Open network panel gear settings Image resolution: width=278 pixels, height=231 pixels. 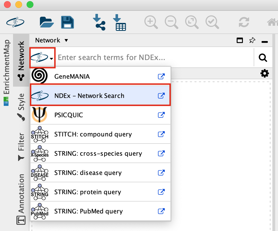(x=264, y=74)
